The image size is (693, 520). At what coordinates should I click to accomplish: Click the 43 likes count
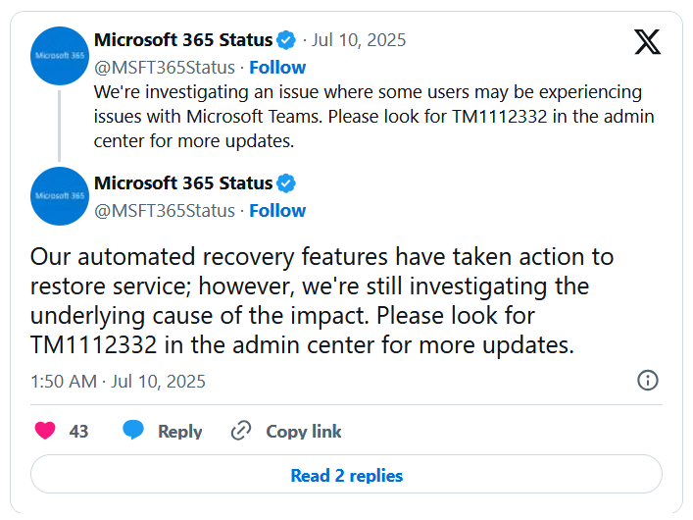pos(78,432)
